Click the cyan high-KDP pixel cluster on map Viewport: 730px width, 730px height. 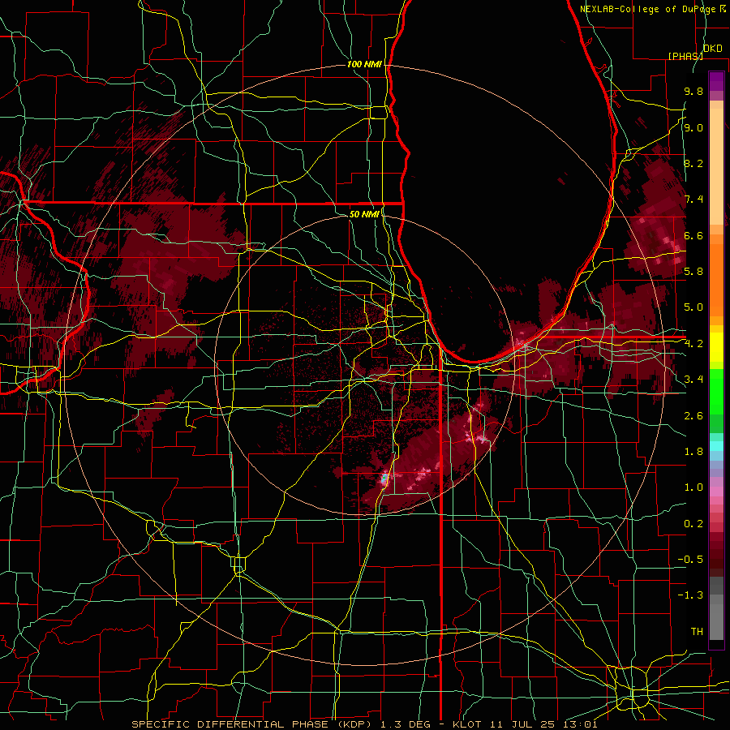[384, 478]
